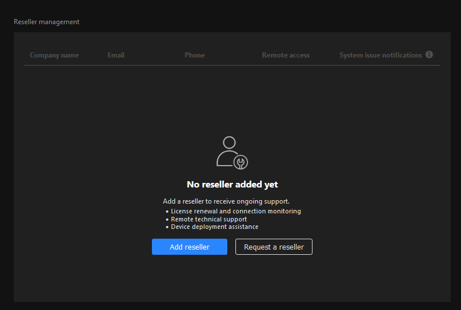
Task: Select the System issue notifications header
Action: (x=380, y=55)
